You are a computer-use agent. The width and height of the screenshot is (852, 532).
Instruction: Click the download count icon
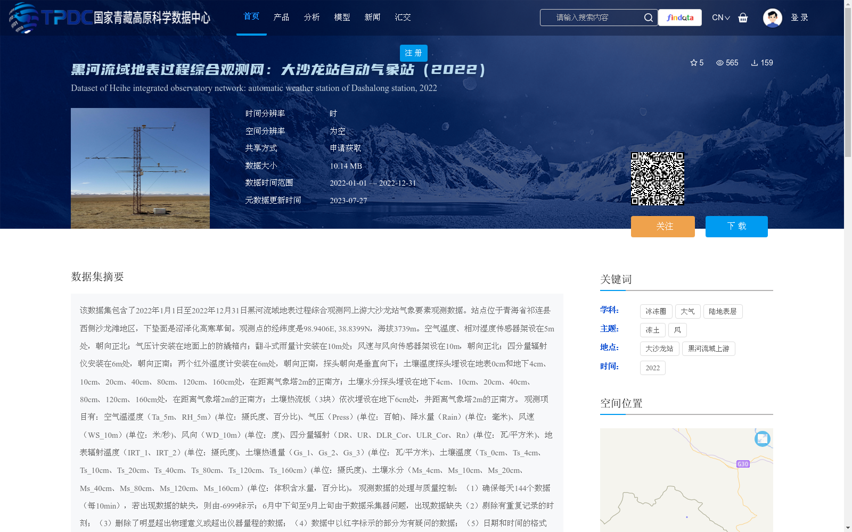point(755,63)
